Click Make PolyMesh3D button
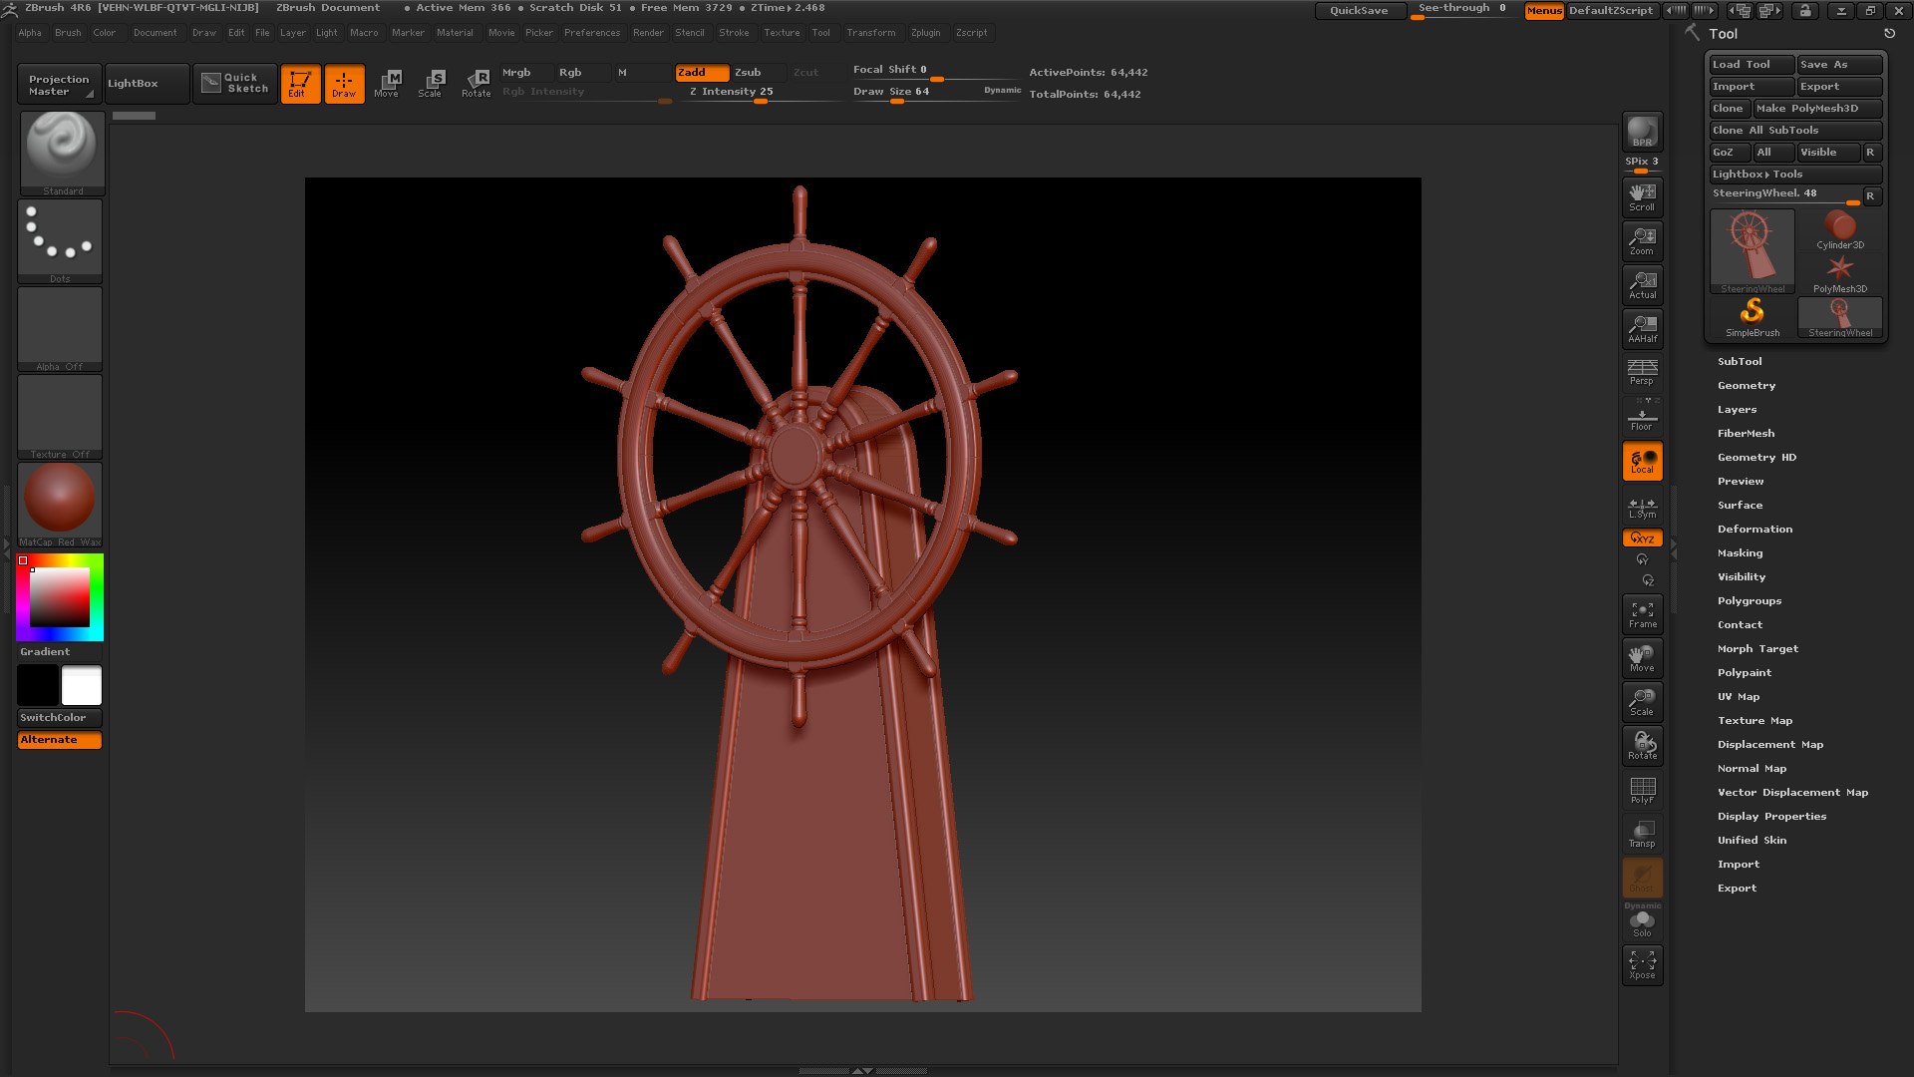The height and width of the screenshot is (1077, 1914). (x=1817, y=108)
